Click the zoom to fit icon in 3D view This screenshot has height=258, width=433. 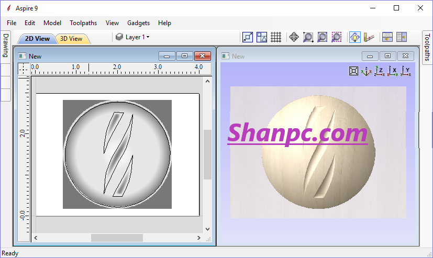point(354,71)
